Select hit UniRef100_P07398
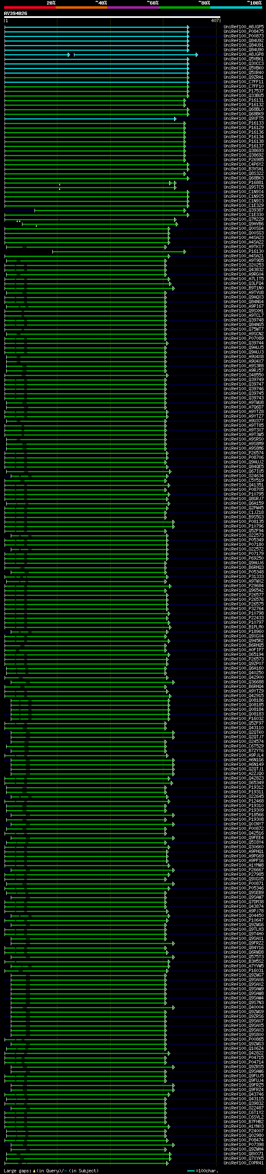This screenshot has height=1174, width=266. click(244, 1144)
